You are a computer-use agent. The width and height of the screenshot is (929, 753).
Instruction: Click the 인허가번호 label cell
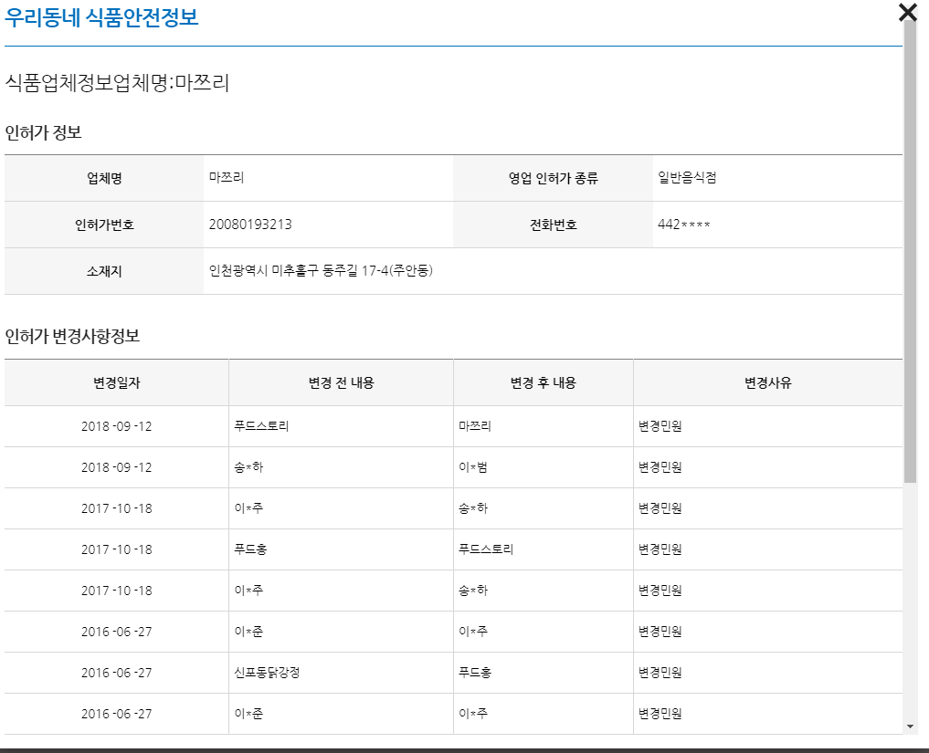coord(104,225)
